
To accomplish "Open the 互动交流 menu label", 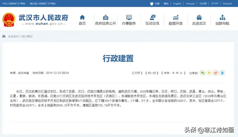I will [x=152, y=23].
